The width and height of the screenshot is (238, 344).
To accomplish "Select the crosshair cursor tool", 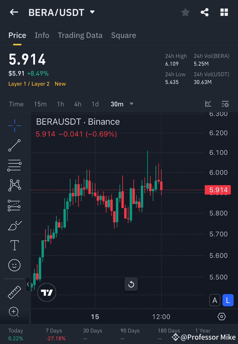I will [14, 125].
